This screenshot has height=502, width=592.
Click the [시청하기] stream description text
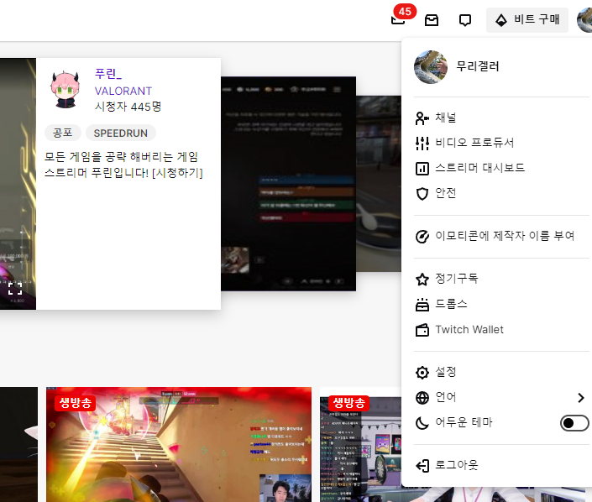coord(177,173)
